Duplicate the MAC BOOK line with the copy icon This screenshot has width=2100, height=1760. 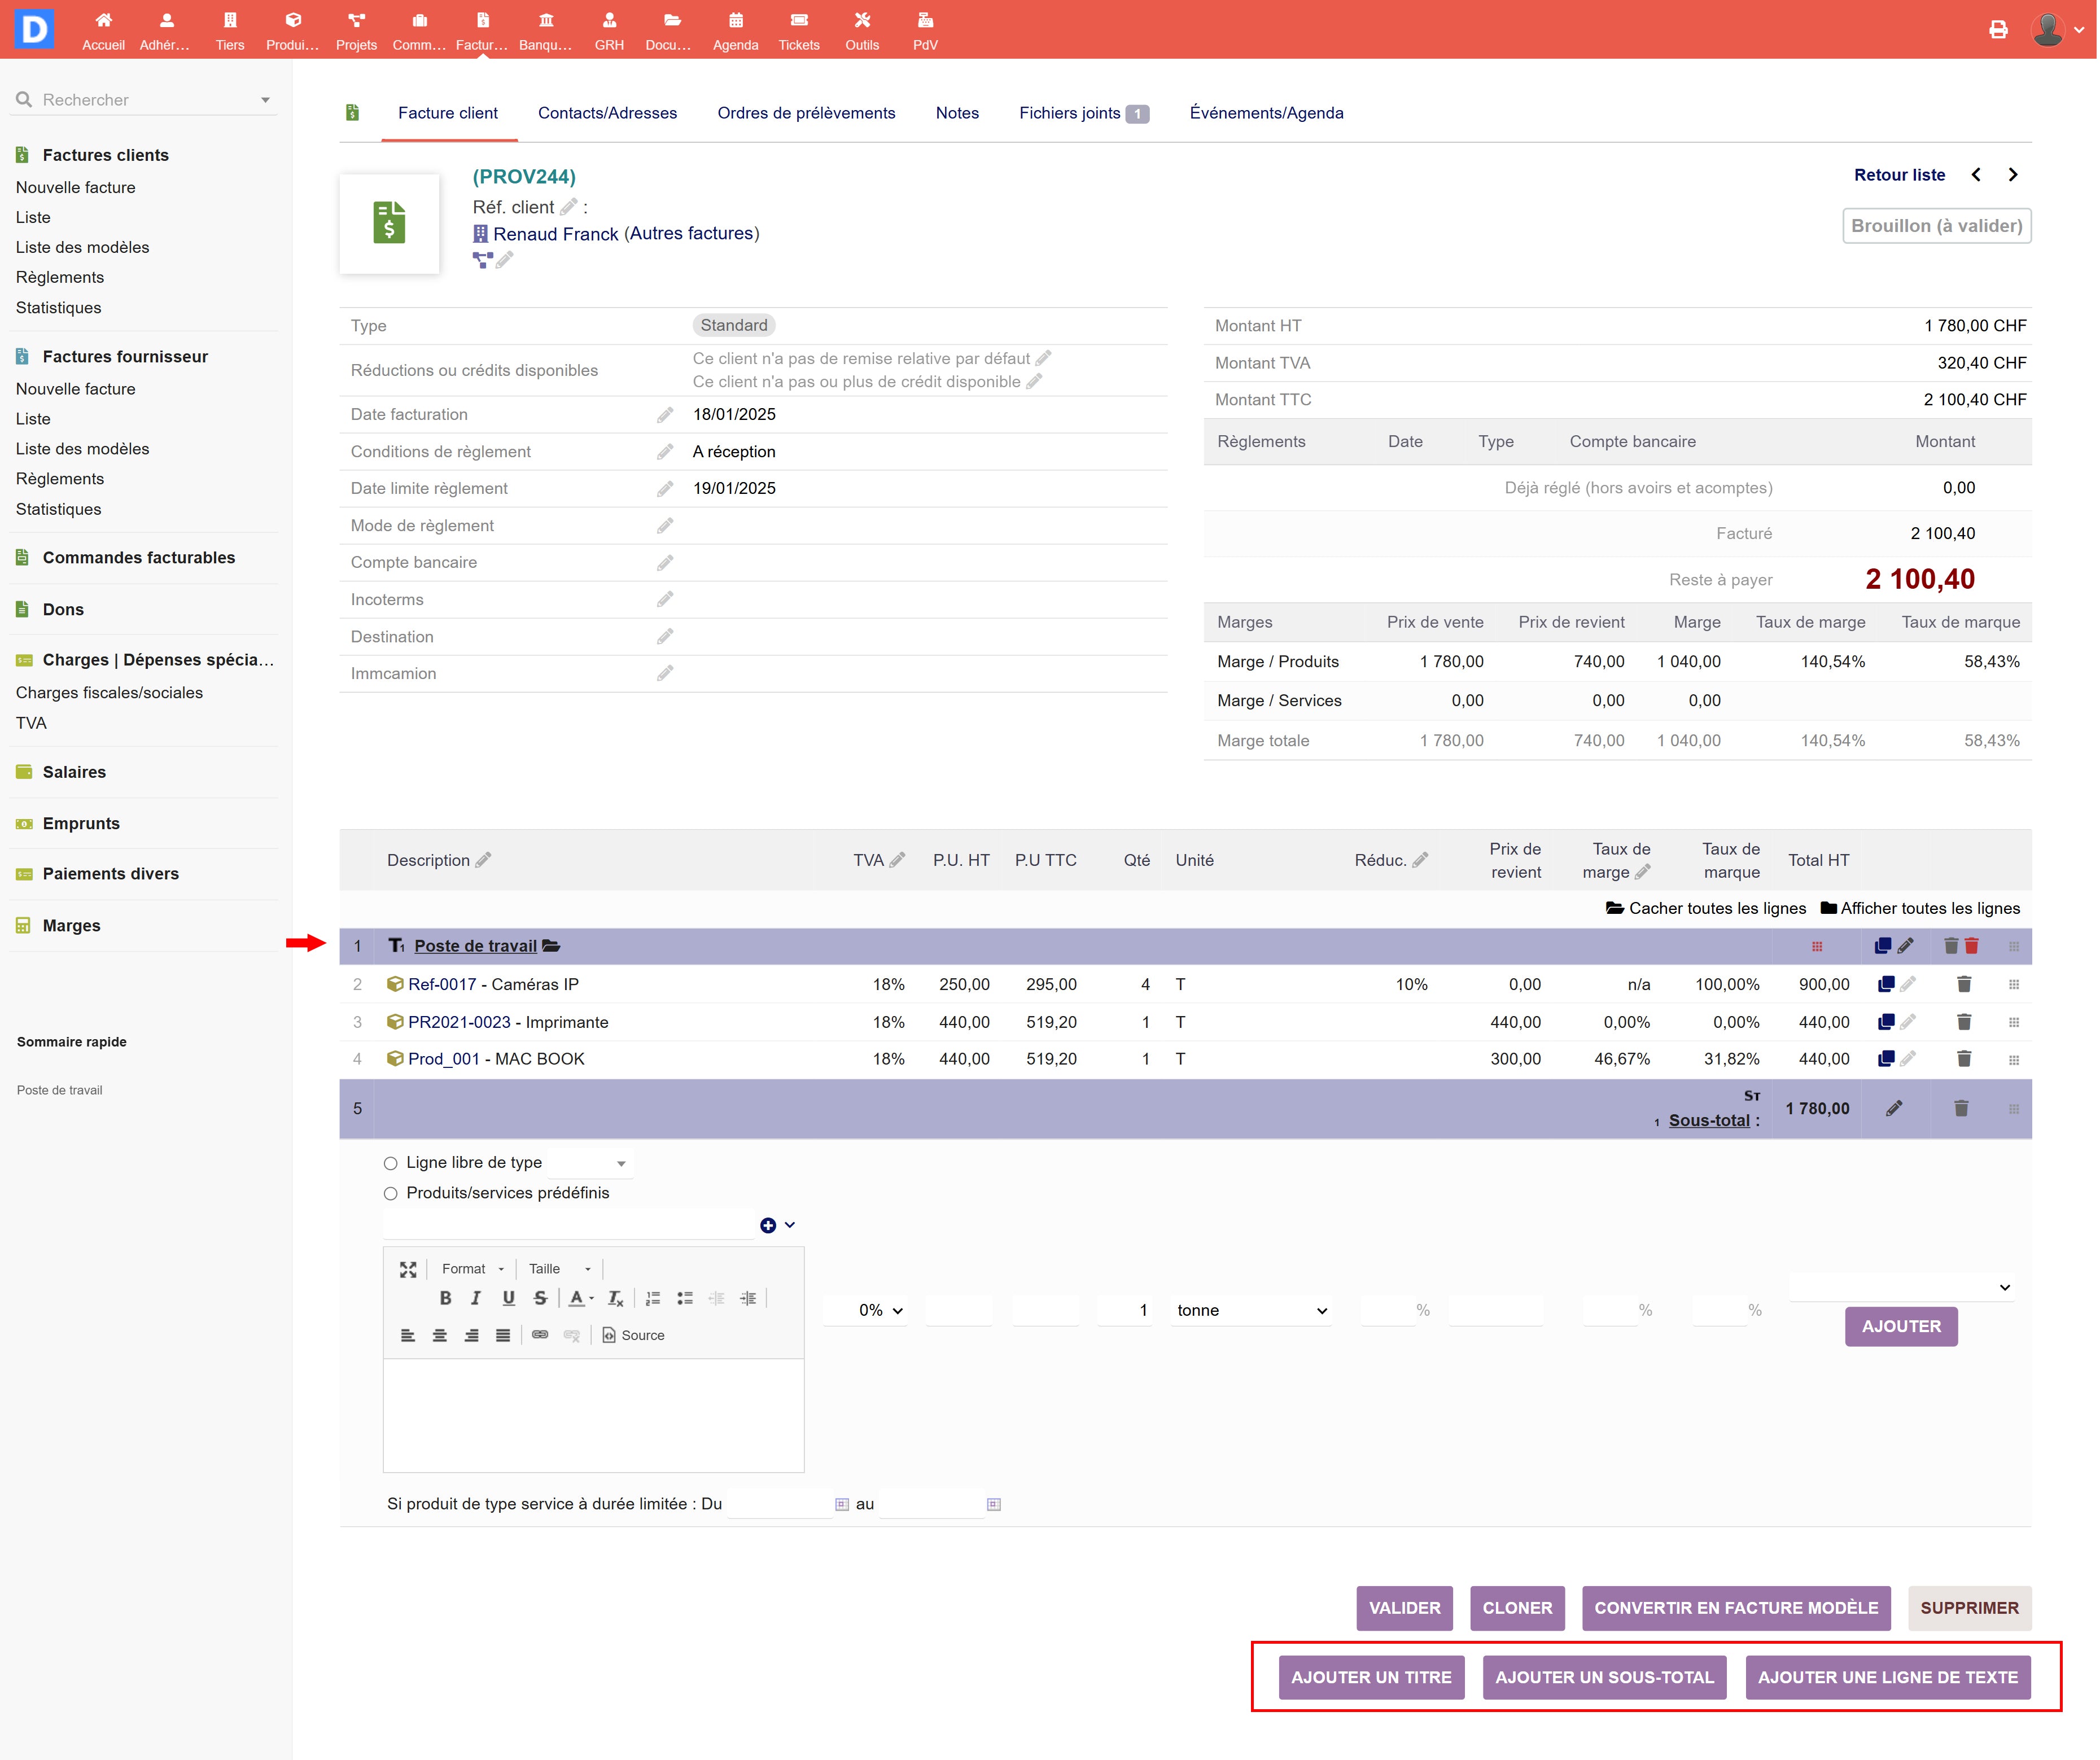point(1886,1059)
